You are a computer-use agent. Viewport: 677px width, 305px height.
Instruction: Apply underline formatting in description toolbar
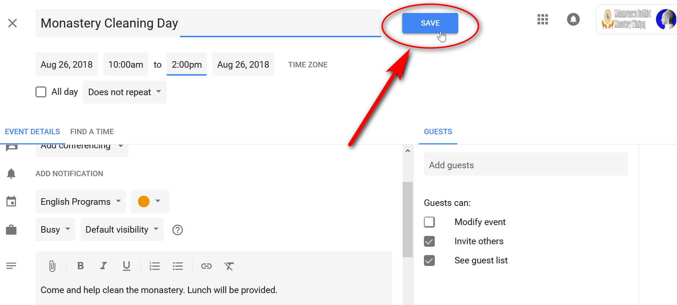click(126, 266)
